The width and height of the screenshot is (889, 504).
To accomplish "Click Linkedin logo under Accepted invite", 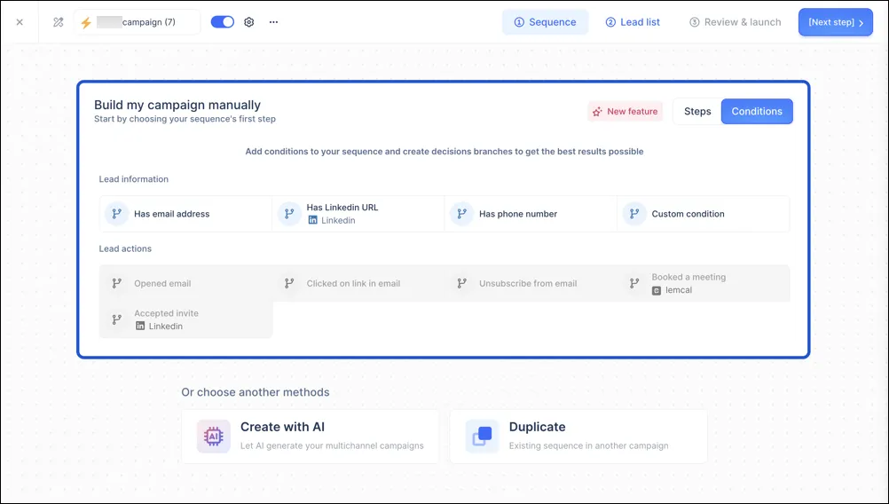I will coord(140,326).
